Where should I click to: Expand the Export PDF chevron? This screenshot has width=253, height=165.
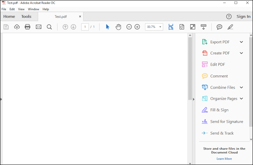[241, 42]
